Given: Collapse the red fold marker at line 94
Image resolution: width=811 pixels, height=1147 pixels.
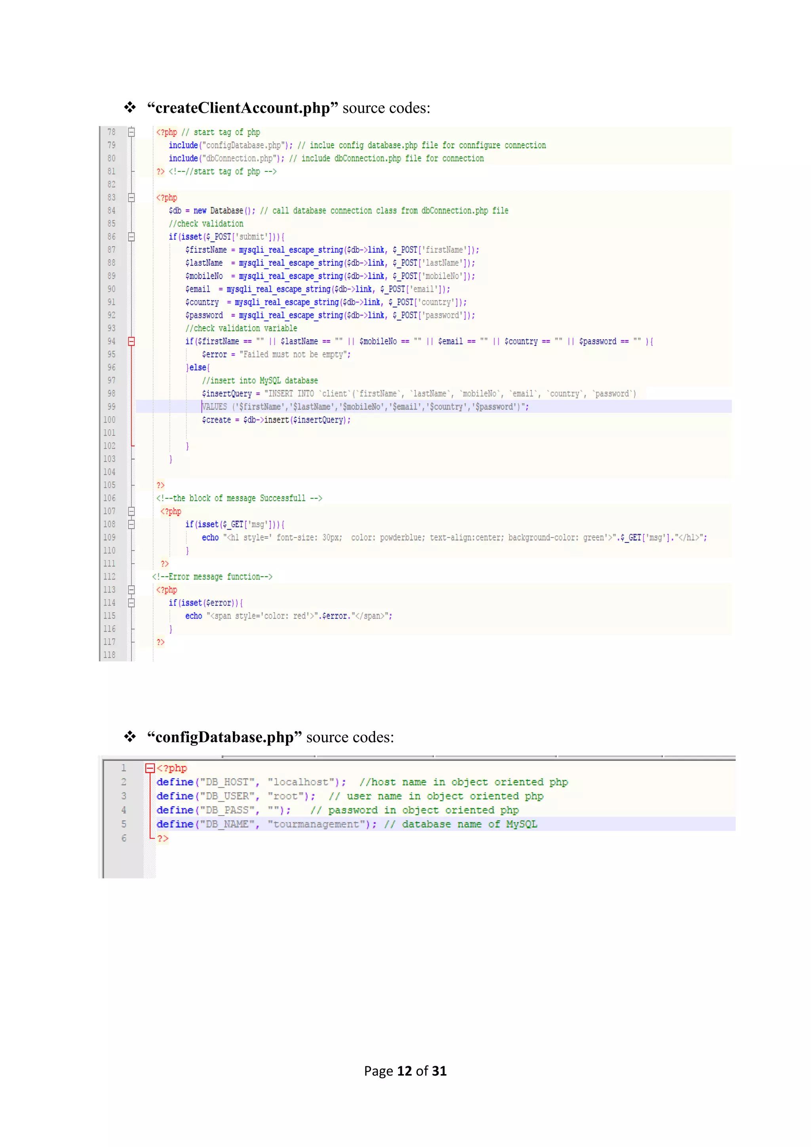Looking at the screenshot, I should point(131,341).
